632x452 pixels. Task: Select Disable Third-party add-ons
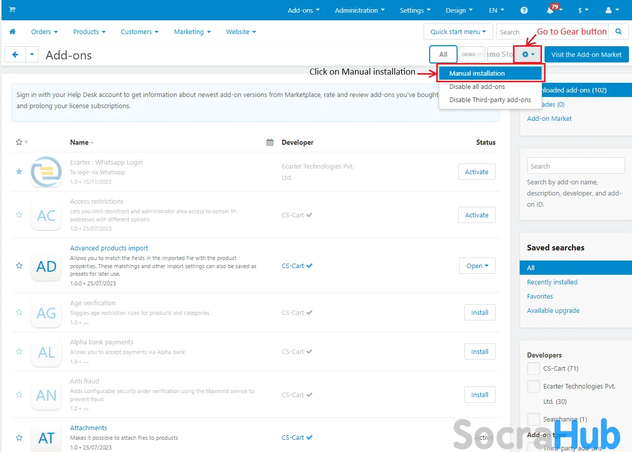(490, 100)
